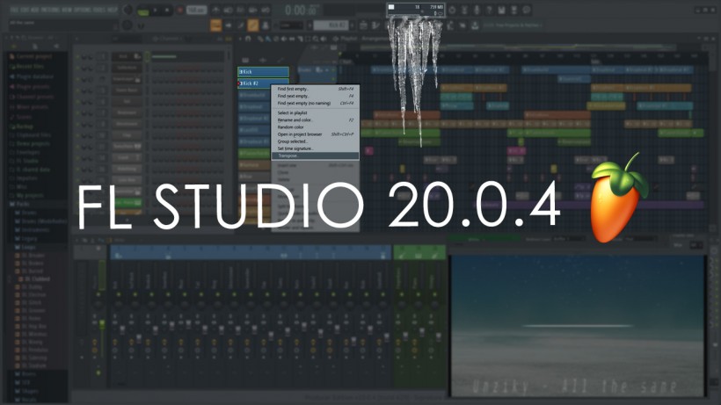Click the highlighted orange toolbar icon

(x=215, y=25)
